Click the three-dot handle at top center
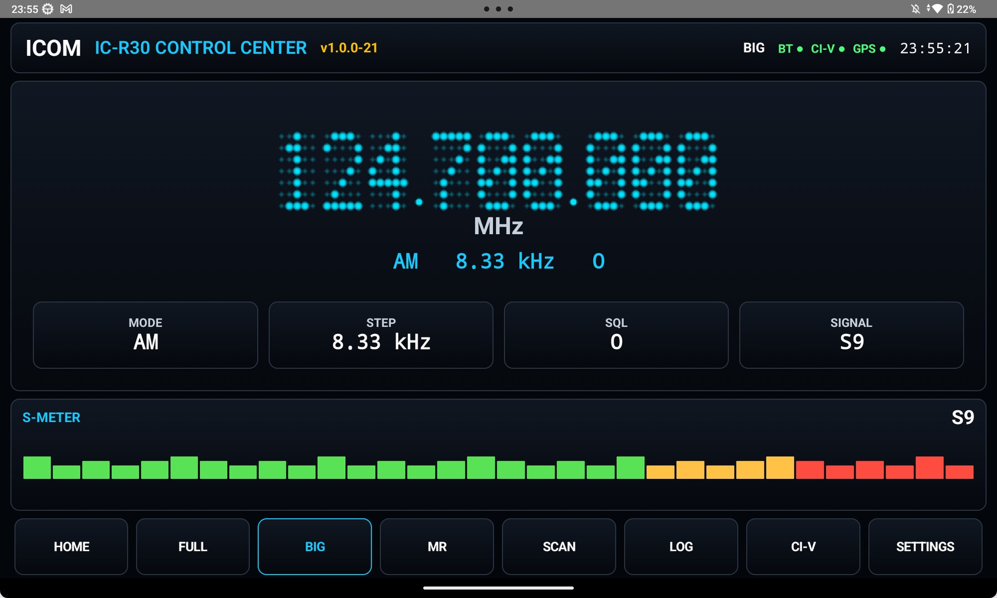The height and width of the screenshot is (598, 997). (498, 9)
